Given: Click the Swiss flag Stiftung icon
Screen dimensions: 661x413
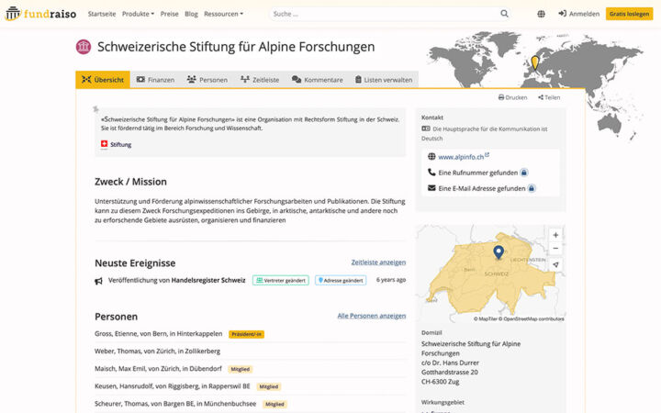Looking at the screenshot, I should pyautogui.click(x=104, y=144).
